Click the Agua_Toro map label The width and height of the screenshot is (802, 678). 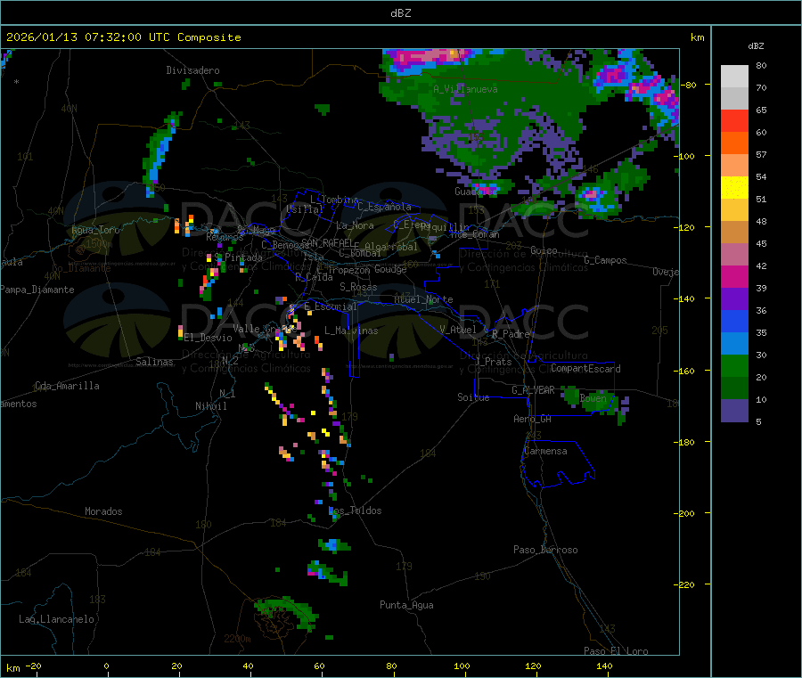[95, 230]
